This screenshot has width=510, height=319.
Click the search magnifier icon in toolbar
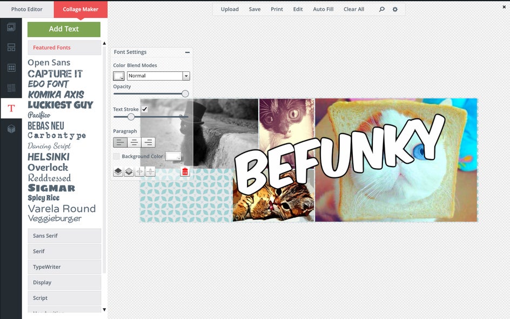pos(382,9)
